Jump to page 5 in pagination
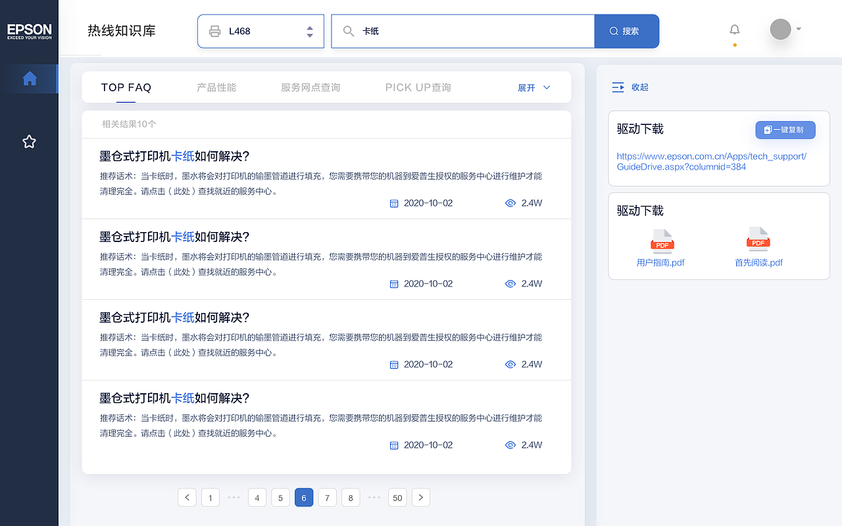842x526 pixels. 280,498
